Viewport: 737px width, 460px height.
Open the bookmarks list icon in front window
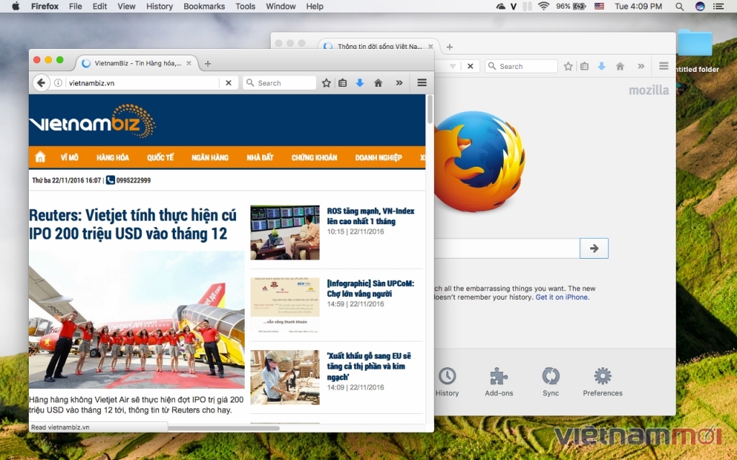click(343, 83)
